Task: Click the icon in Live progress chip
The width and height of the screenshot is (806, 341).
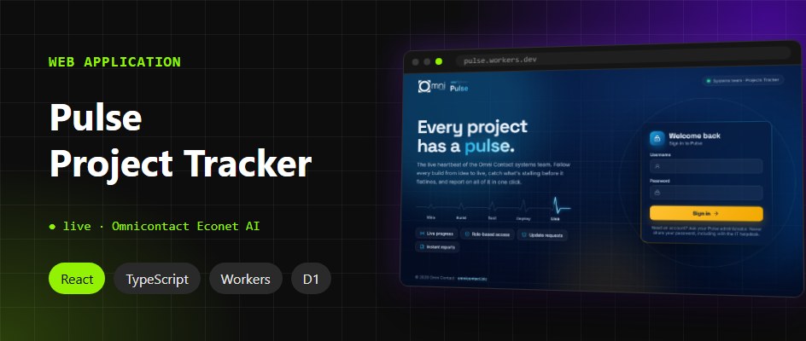Action: pos(422,234)
